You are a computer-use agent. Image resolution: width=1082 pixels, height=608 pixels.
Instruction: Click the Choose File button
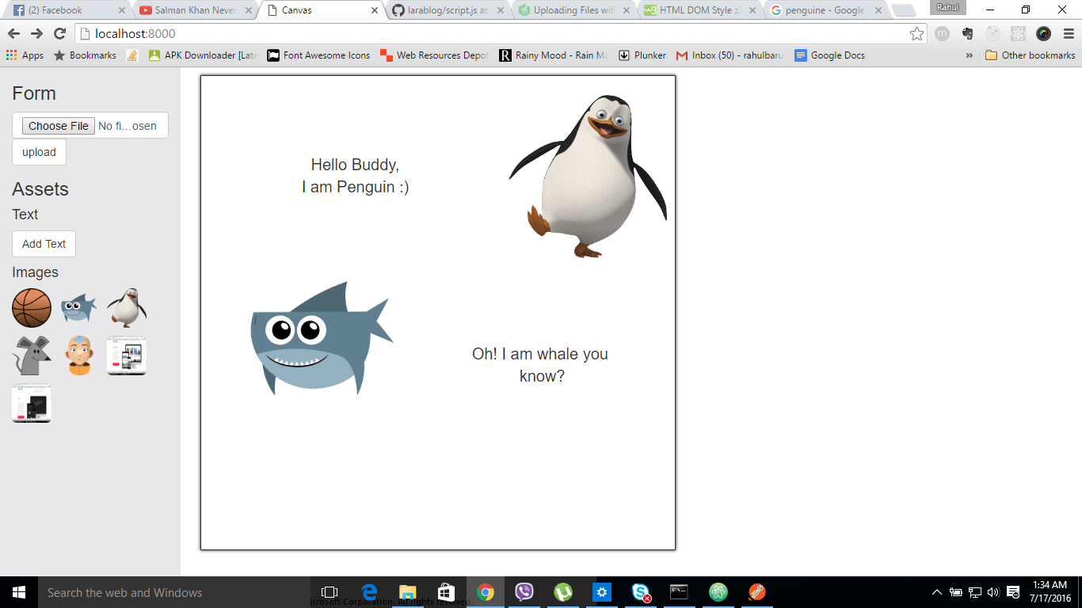[x=59, y=126]
